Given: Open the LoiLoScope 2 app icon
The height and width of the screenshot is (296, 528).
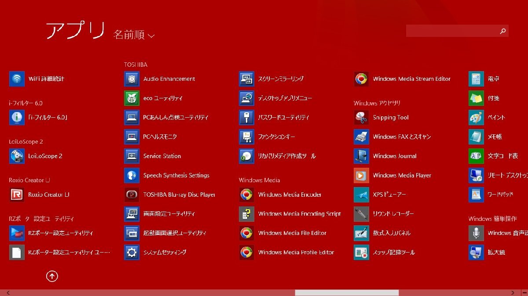Looking at the screenshot, I should [17, 156].
